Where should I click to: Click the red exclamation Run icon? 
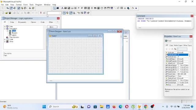(x=41, y=13)
